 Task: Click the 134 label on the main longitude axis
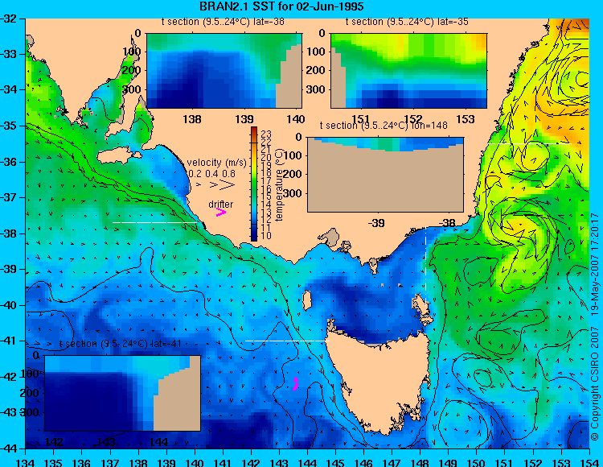(x=26, y=462)
